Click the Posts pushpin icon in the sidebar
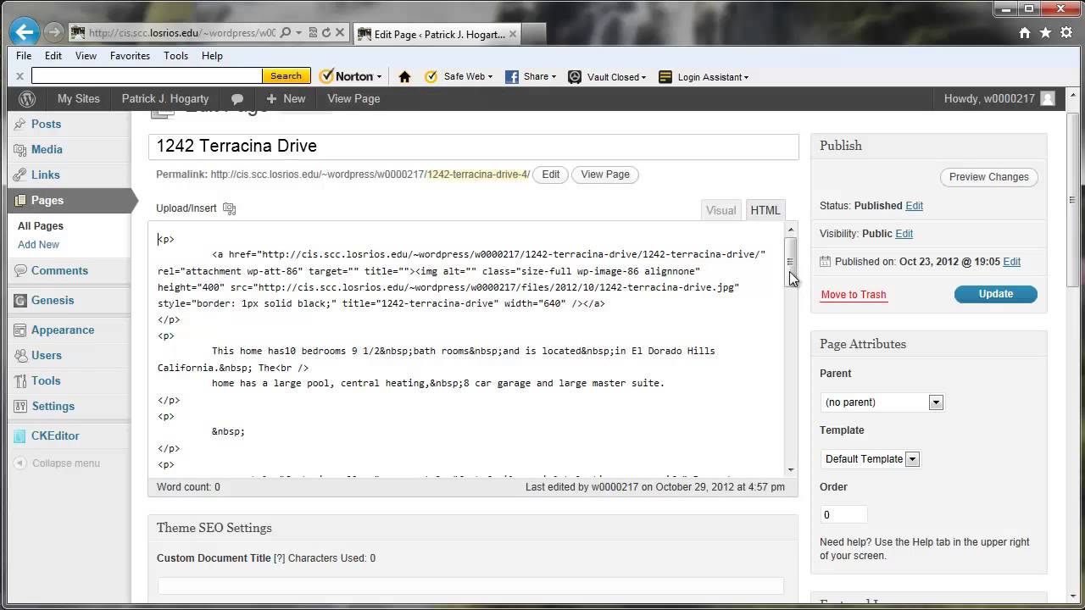1085x610 pixels. click(x=19, y=124)
